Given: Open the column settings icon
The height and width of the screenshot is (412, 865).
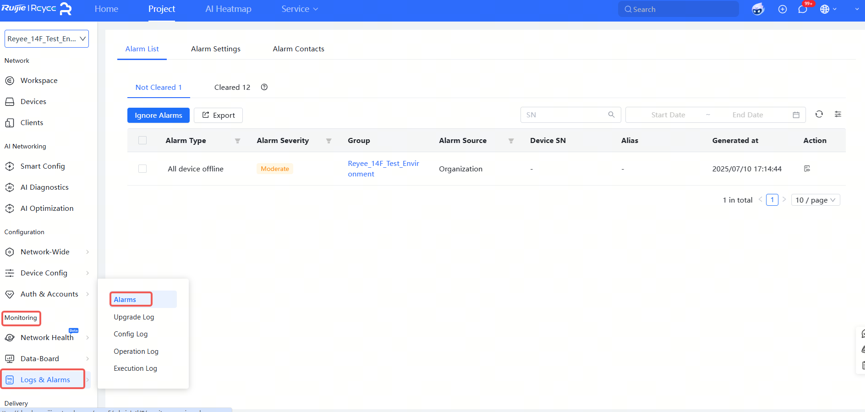Looking at the screenshot, I should tap(838, 115).
